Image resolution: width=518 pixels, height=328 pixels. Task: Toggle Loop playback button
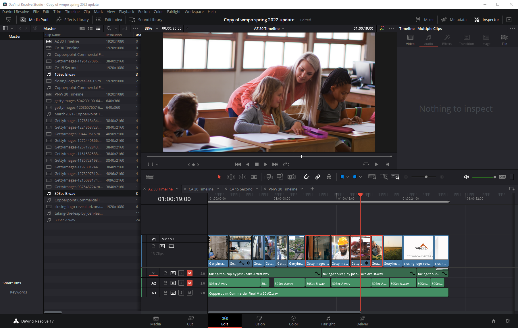pyautogui.click(x=286, y=164)
